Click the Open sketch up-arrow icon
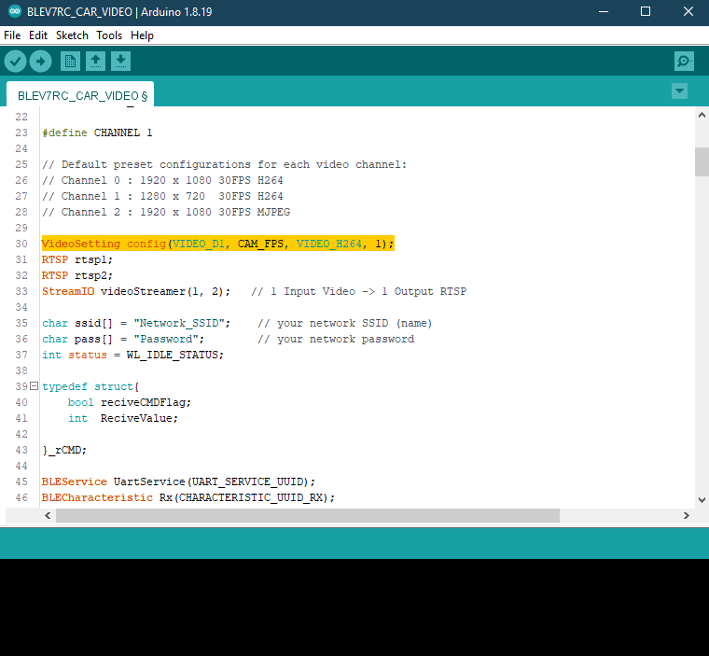 pos(95,62)
